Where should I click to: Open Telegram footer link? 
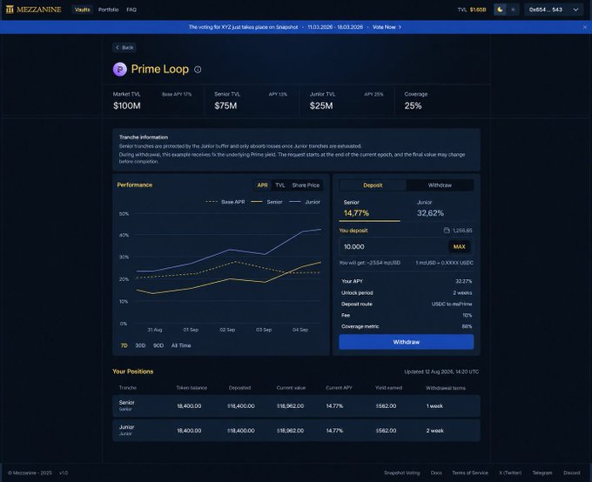[x=542, y=472]
